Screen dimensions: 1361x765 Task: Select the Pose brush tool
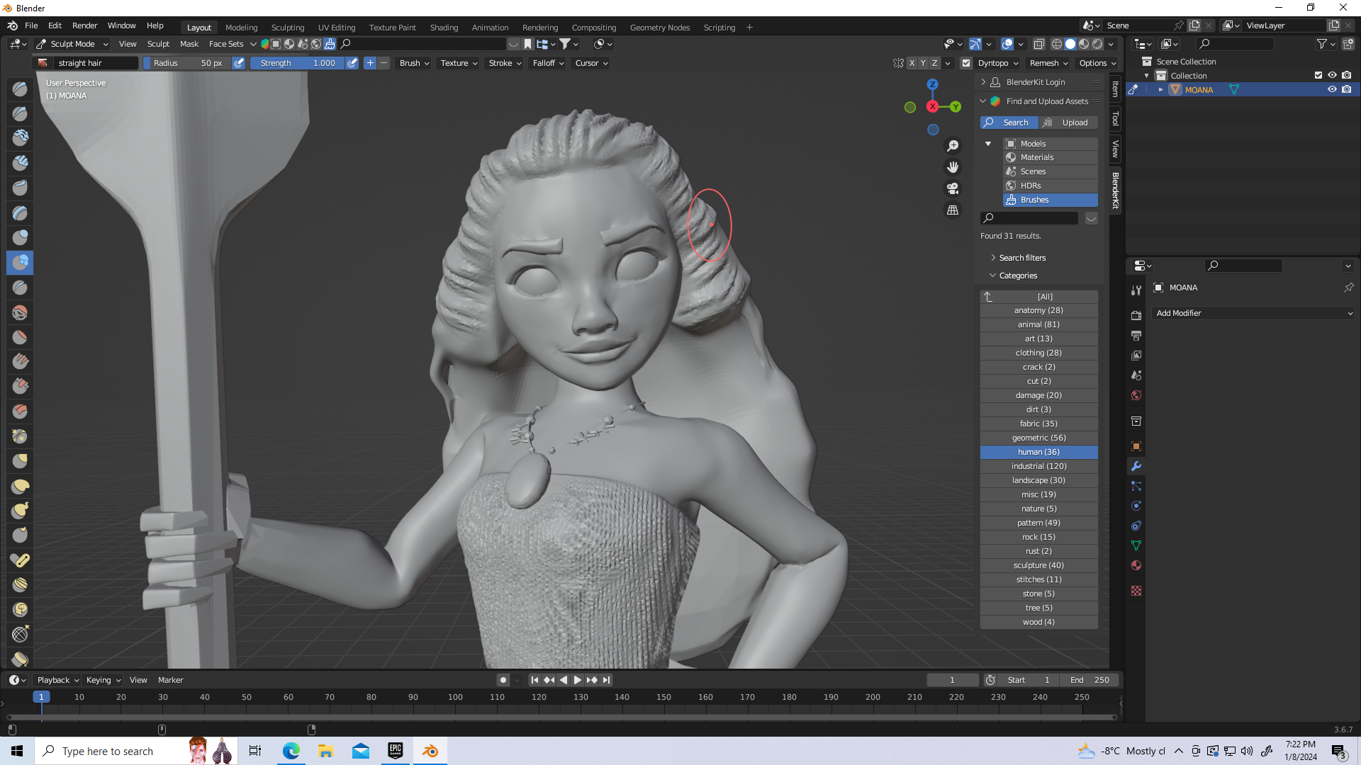pos(20,560)
